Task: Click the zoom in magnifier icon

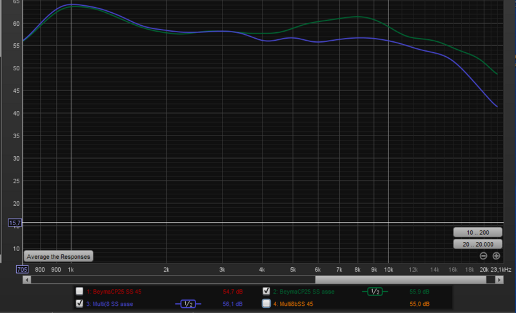Action: click(496, 256)
